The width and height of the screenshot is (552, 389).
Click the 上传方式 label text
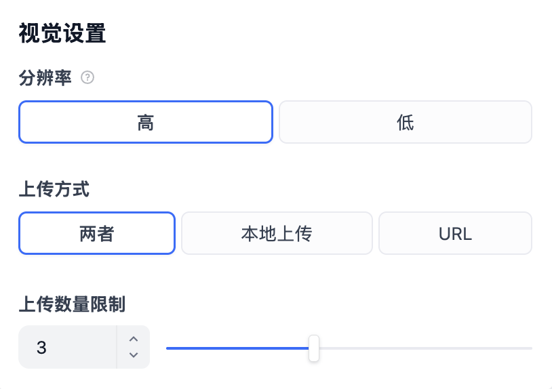(54, 189)
